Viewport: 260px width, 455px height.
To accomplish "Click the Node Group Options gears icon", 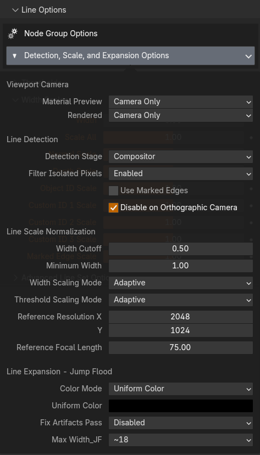I will [13, 33].
